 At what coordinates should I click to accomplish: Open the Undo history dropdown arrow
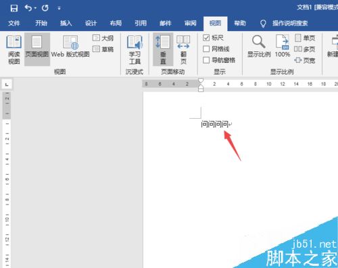click(35, 8)
